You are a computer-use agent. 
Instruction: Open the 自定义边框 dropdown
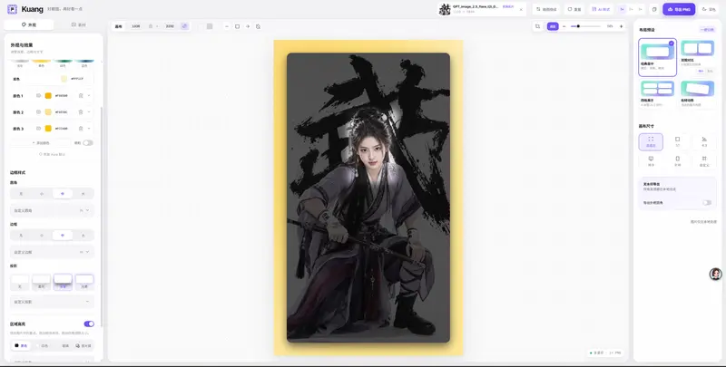click(x=52, y=252)
